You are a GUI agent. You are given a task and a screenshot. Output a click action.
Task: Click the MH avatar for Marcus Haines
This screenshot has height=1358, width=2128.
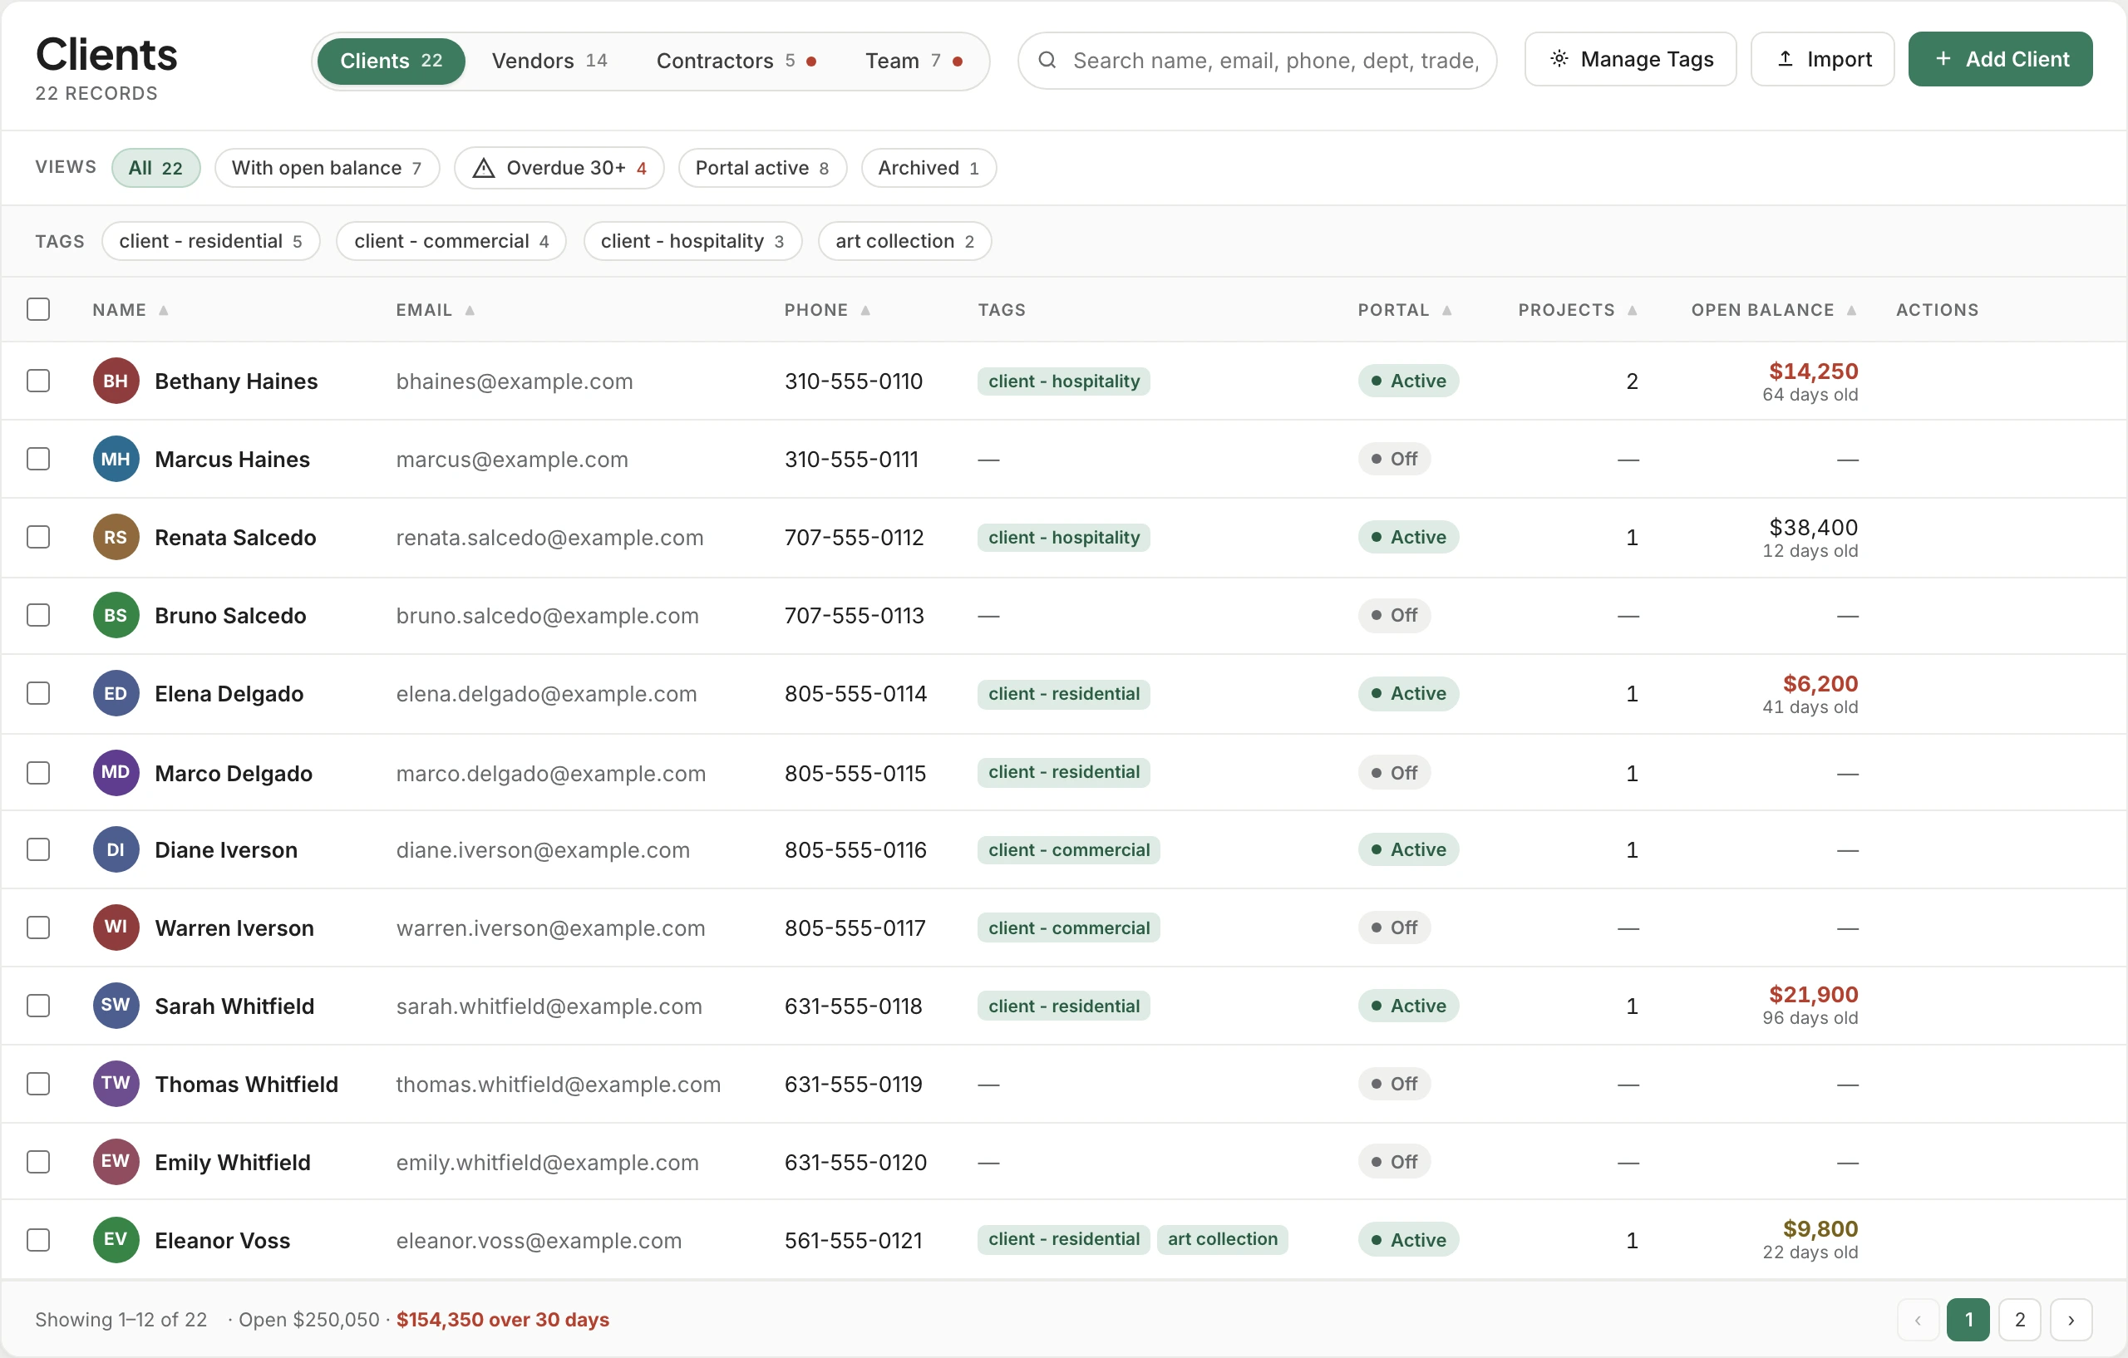tap(116, 459)
